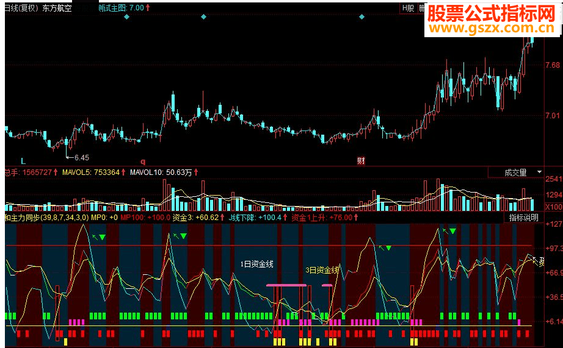Click the +6.14 indicator axis label
This screenshot has height=348, width=563.
[554, 321]
